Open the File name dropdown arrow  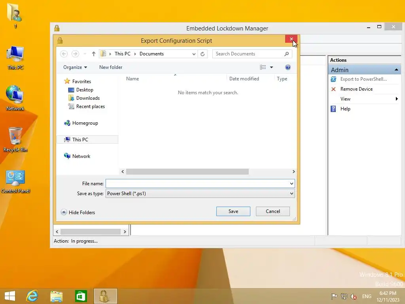point(291,184)
